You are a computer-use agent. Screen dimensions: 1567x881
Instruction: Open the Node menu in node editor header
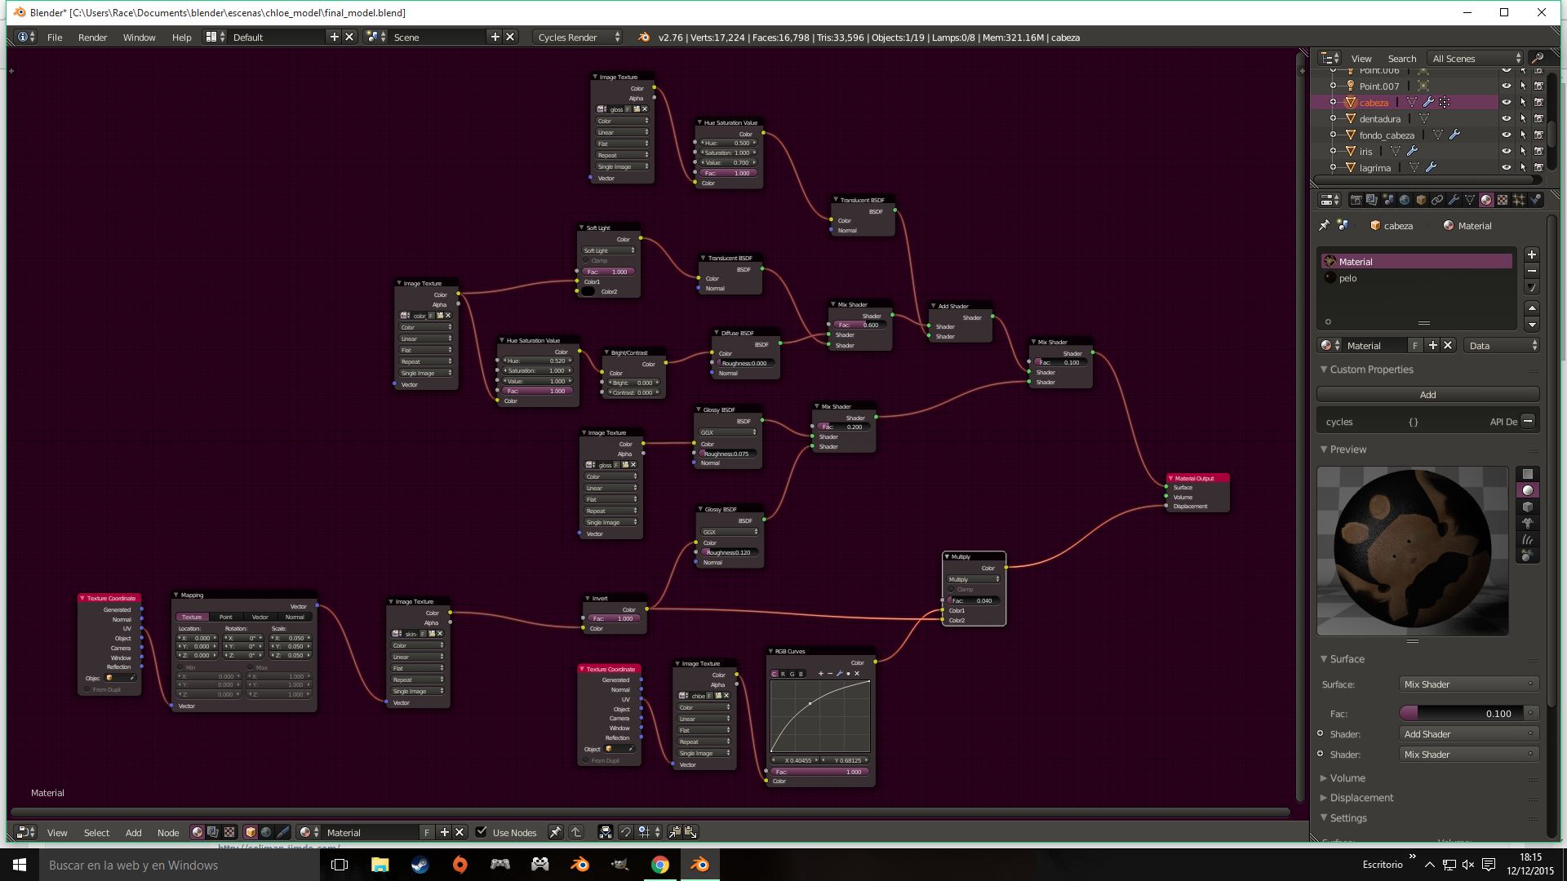[168, 833]
